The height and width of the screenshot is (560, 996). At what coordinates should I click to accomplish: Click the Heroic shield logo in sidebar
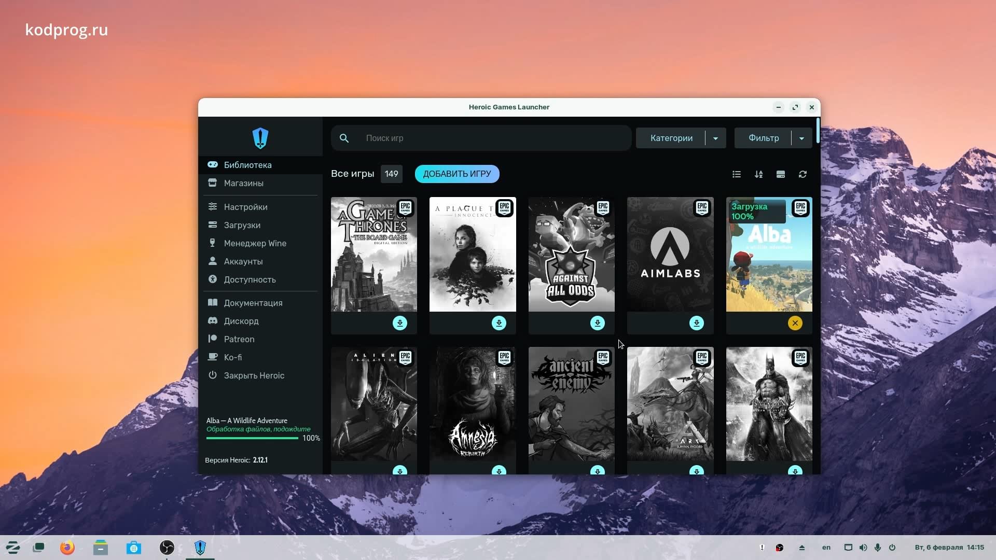[260, 138]
